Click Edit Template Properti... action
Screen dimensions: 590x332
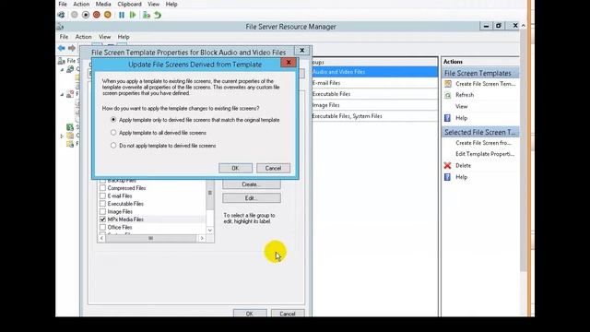[485, 154]
